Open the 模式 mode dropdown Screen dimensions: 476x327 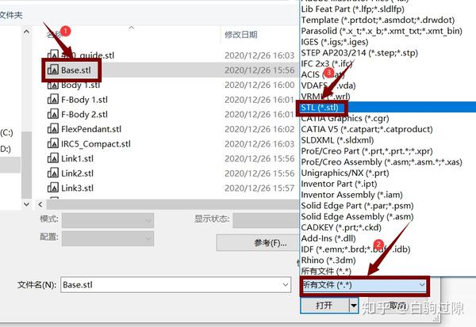pyautogui.click(x=108, y=220)
